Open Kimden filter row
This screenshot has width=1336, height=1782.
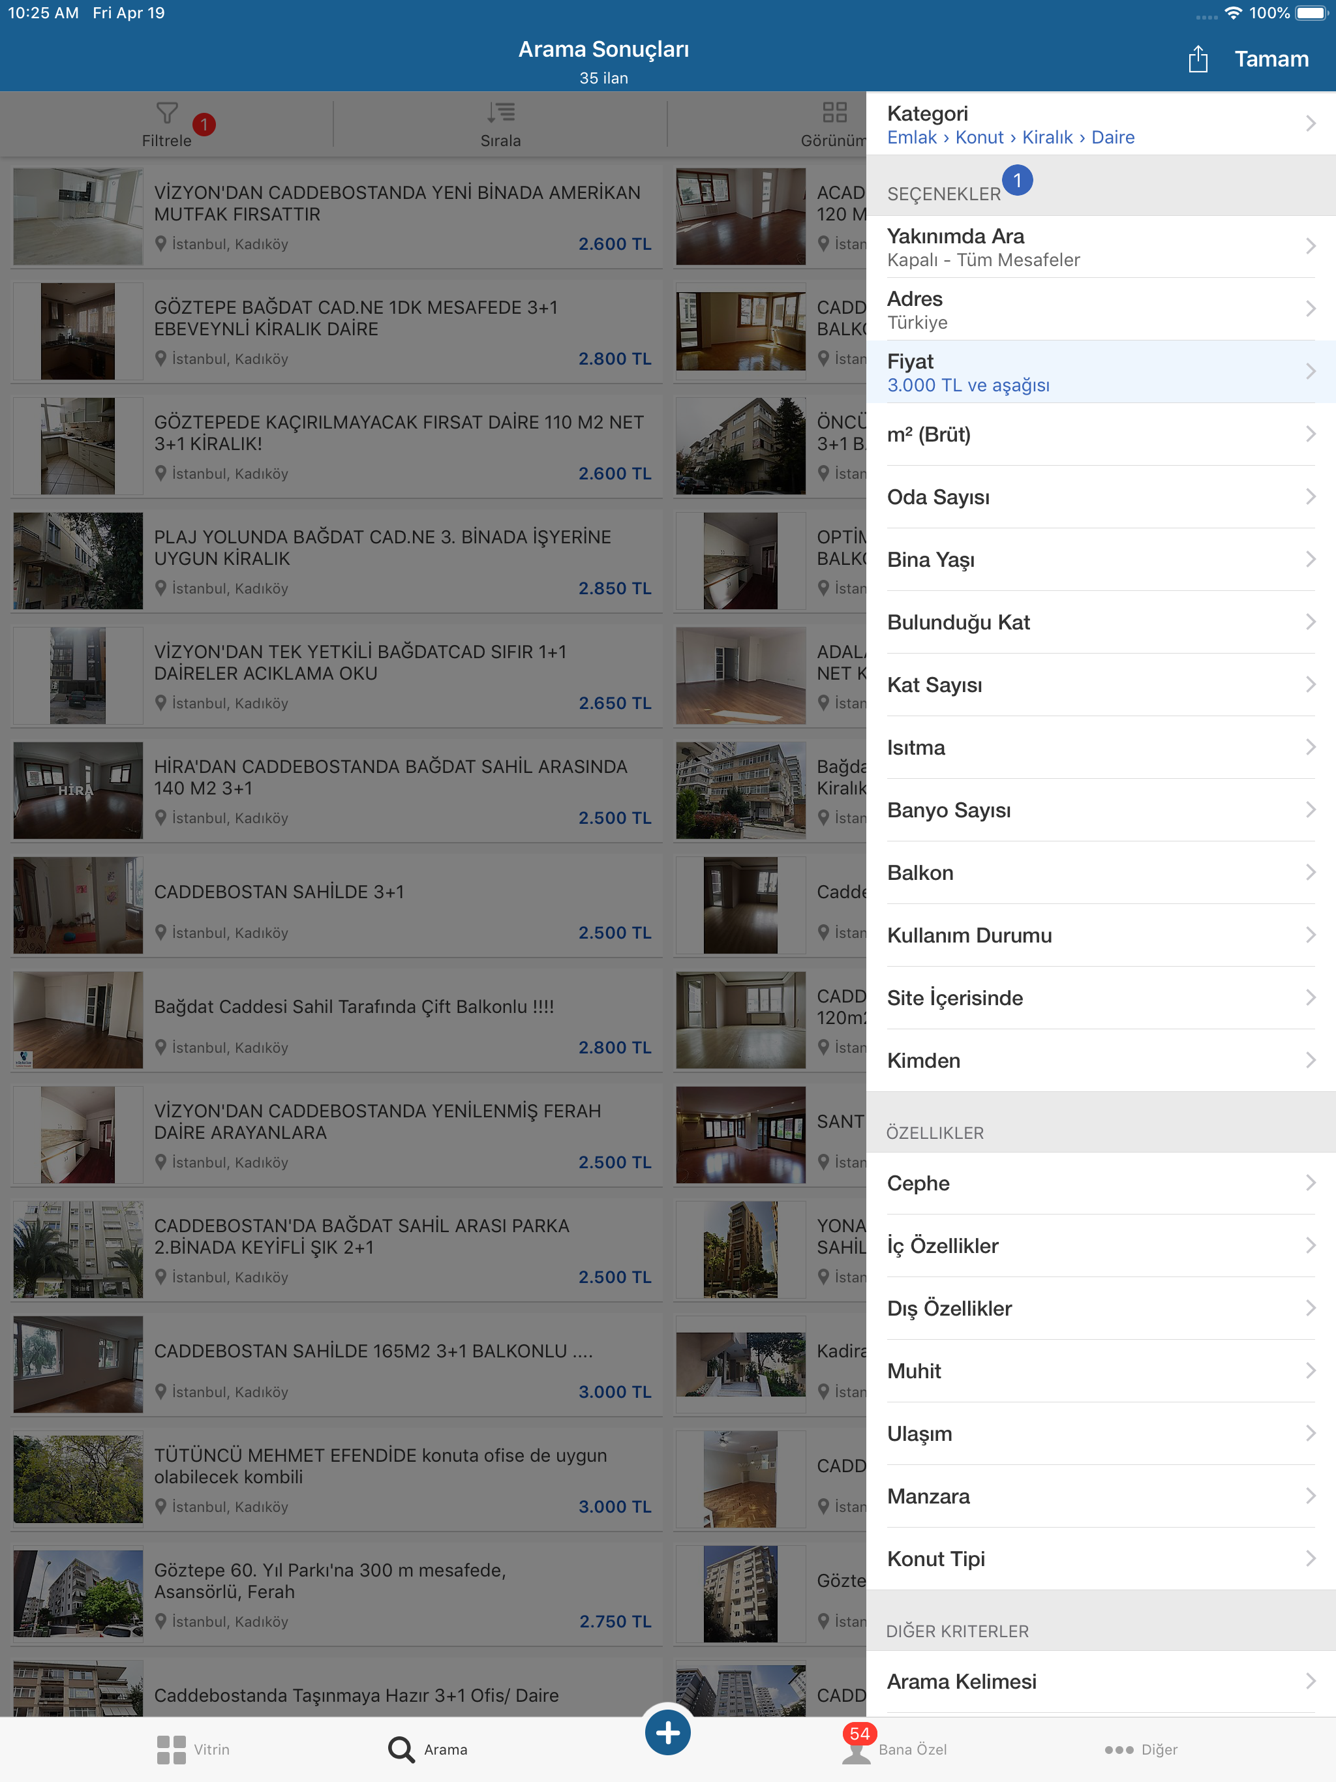[x=1101, y=1061]
